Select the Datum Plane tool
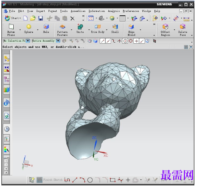This screenshot has height=186, width=200. coord(11,30)
